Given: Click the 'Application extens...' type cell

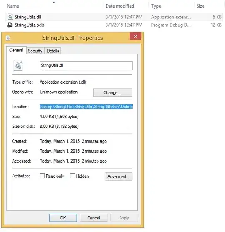Looking at the screenshot, I should (x=171, y=17).
